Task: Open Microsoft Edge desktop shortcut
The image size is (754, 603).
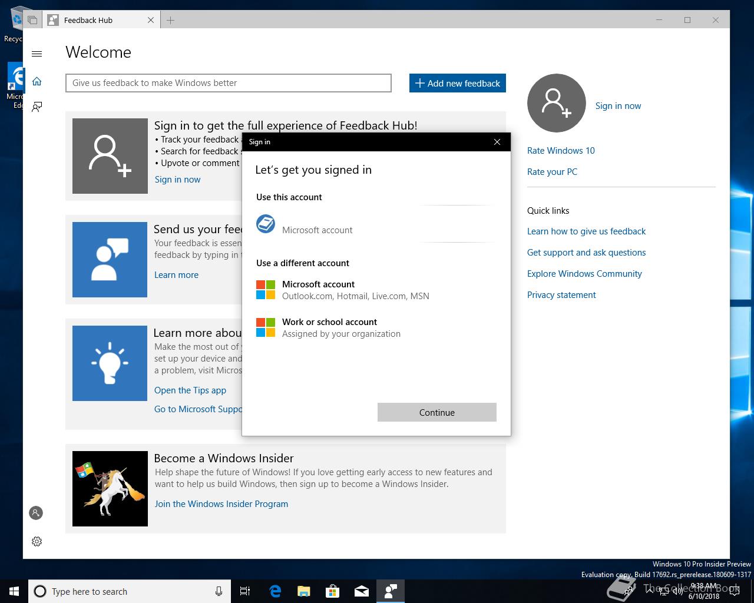Action: pyautogui.click(x=15, y=86)
